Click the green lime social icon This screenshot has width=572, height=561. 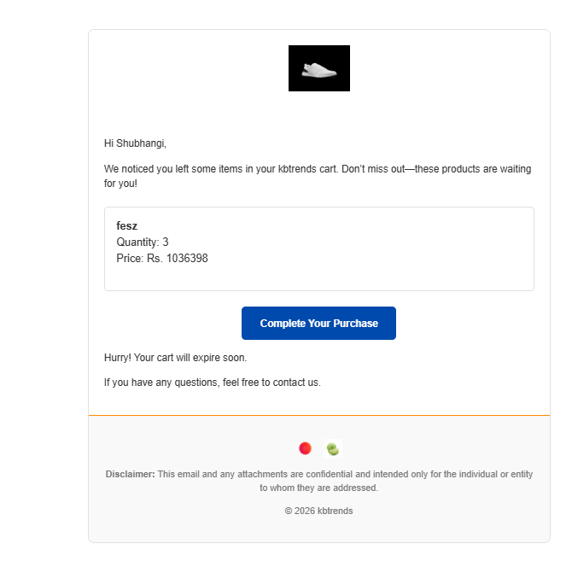(333, 448)
